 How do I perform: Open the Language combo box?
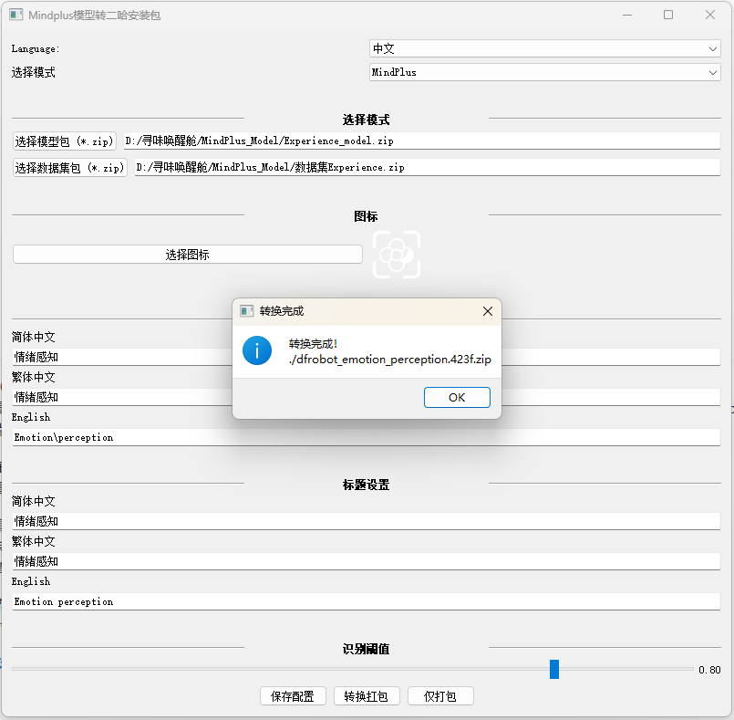(543, 48)
